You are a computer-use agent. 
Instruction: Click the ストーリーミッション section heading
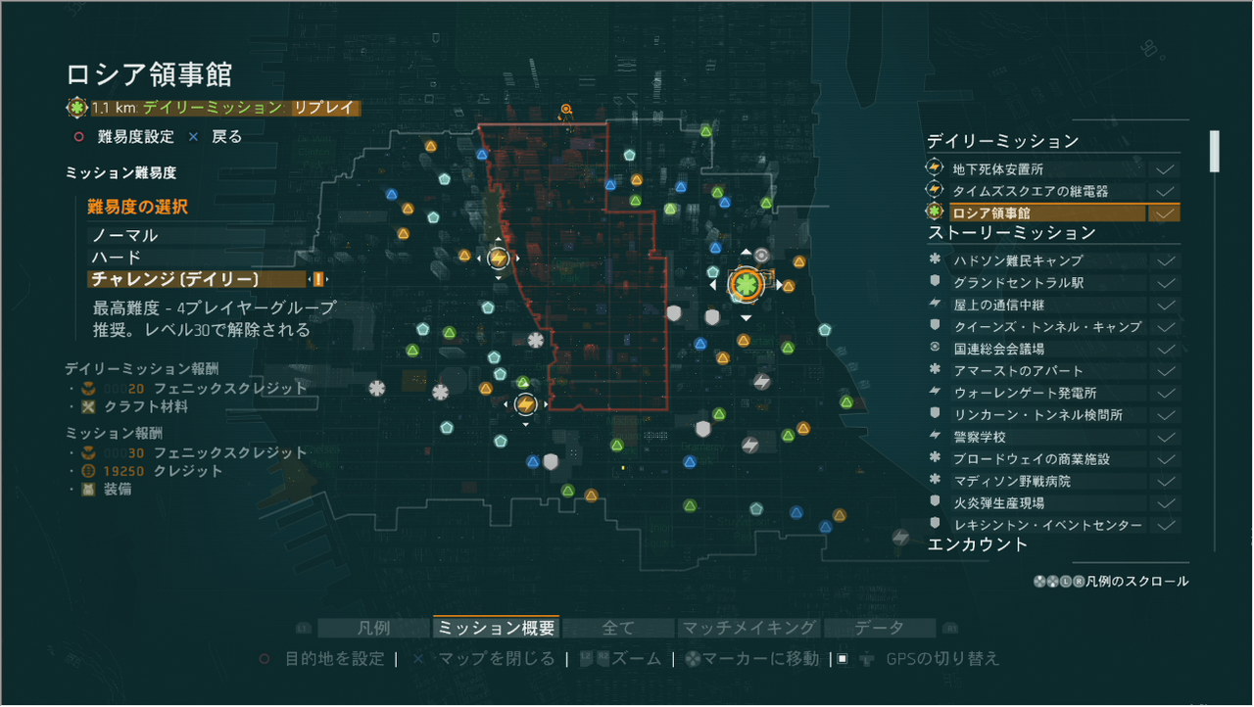[1012, 233]
